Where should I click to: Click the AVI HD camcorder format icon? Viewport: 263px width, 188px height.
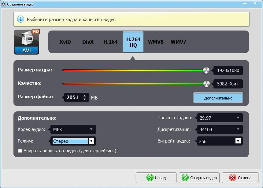[27, 42]
